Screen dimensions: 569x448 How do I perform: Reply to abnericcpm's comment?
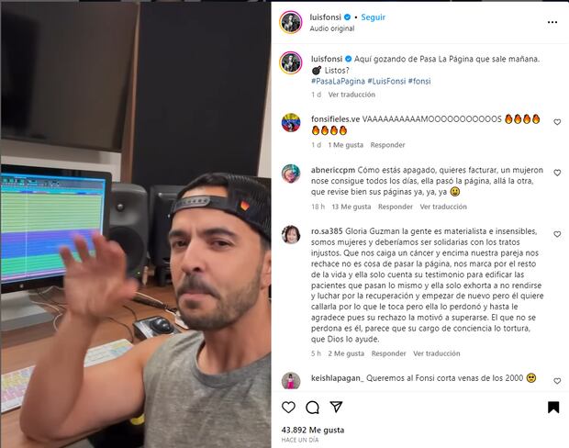(396, 207)
